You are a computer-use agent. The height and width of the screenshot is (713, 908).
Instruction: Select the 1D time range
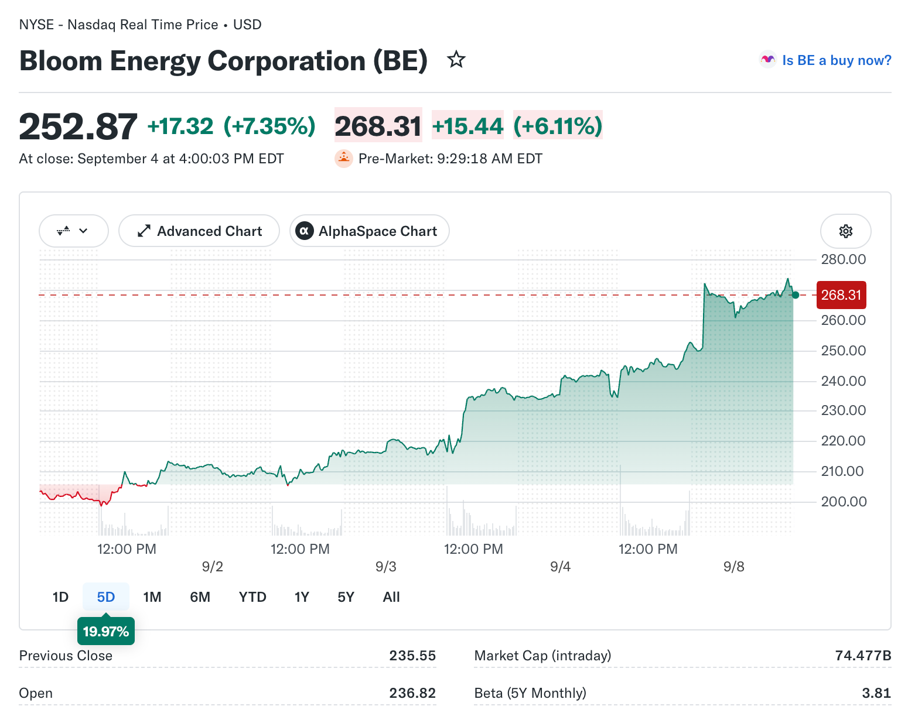[60, 597]
